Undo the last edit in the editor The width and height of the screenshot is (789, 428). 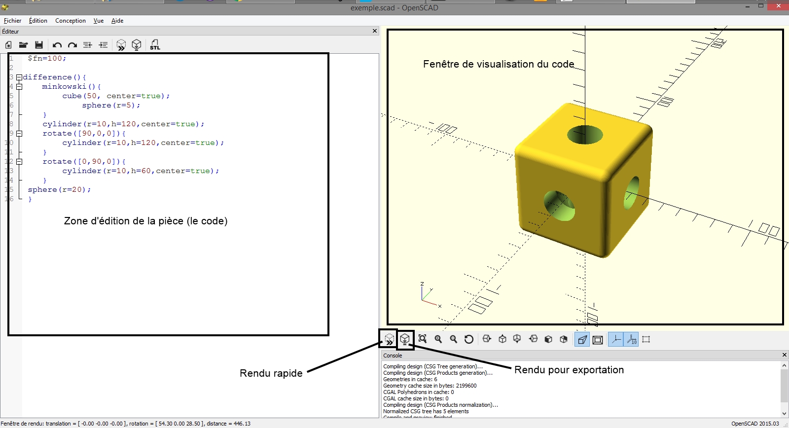point(57,45)
